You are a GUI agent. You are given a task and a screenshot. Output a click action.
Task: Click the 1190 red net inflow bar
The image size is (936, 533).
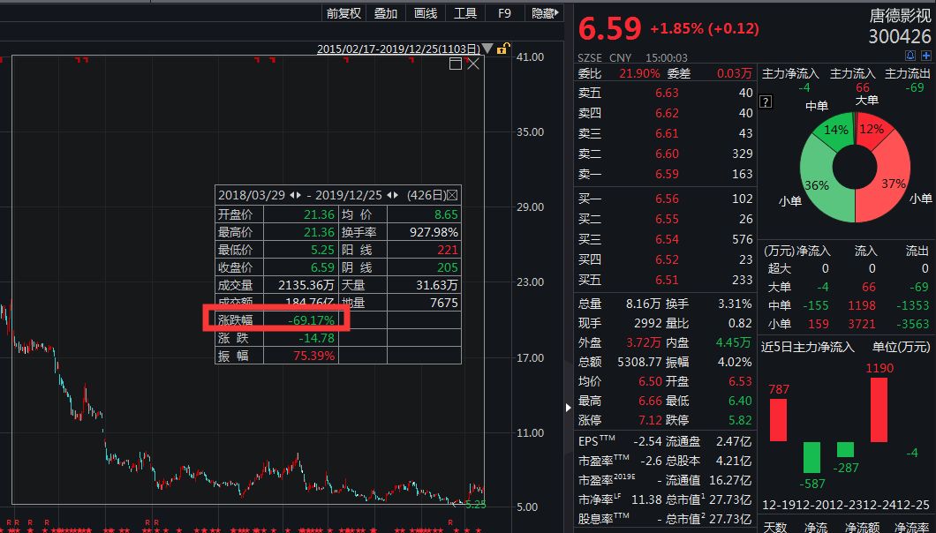click(x=879, y=409)
